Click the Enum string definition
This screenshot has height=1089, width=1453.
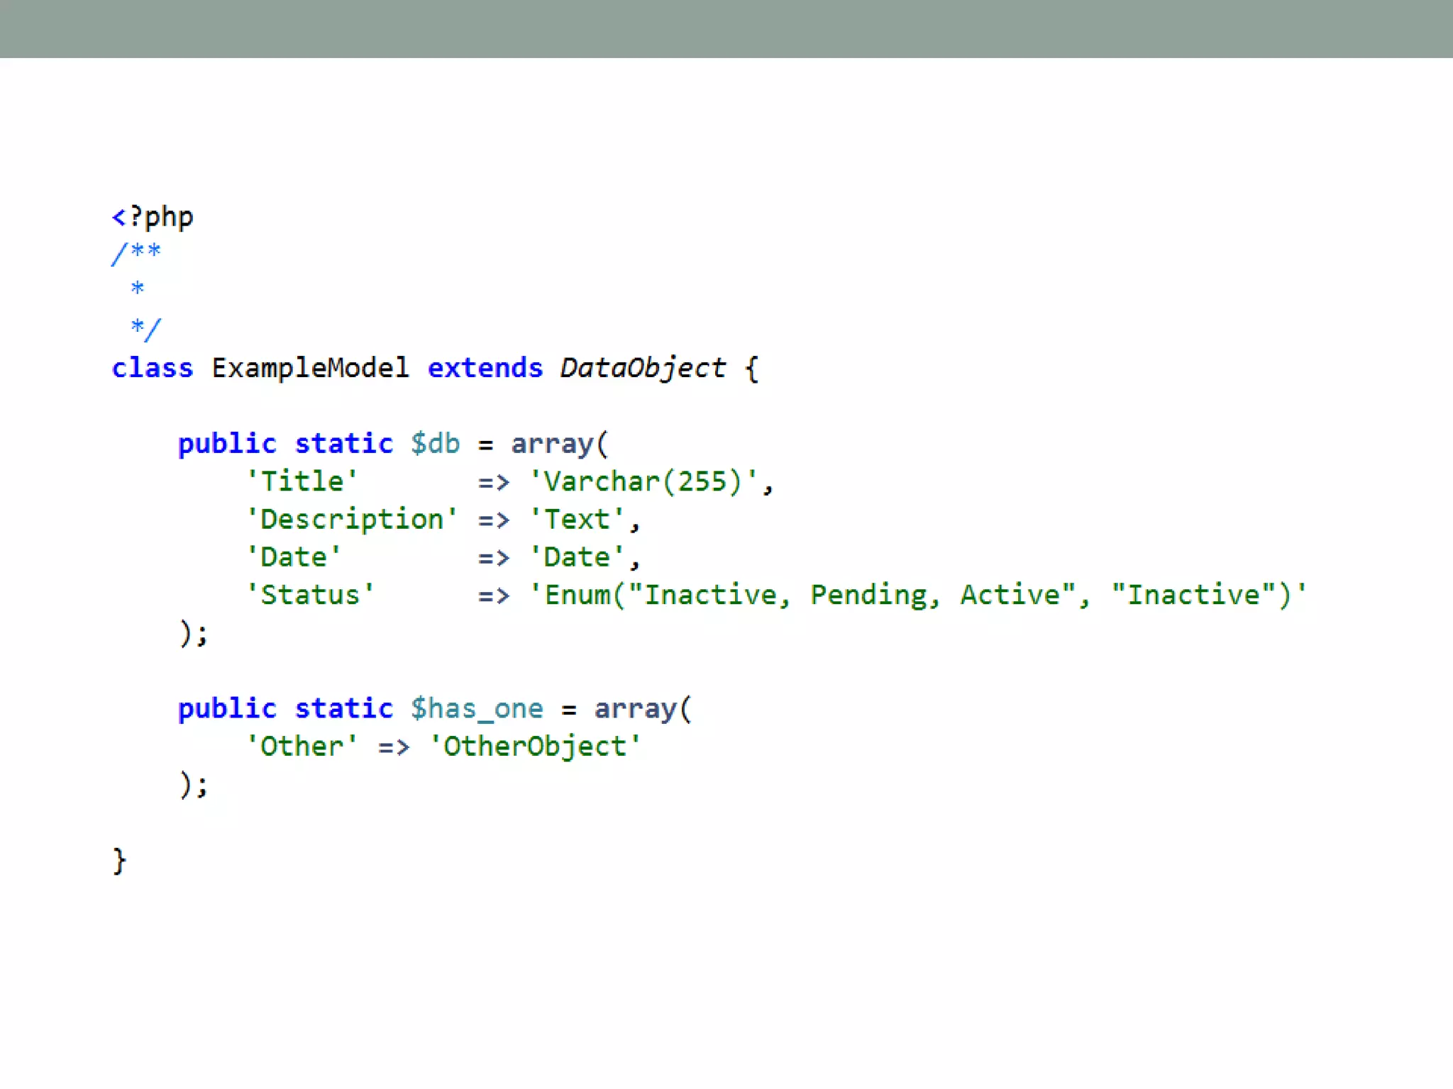[917, 595]
